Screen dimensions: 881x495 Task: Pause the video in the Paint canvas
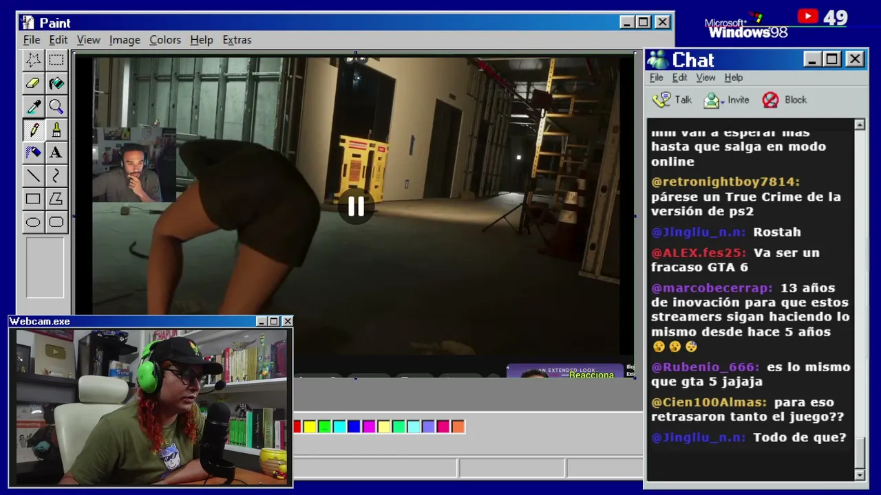[356, 206]
